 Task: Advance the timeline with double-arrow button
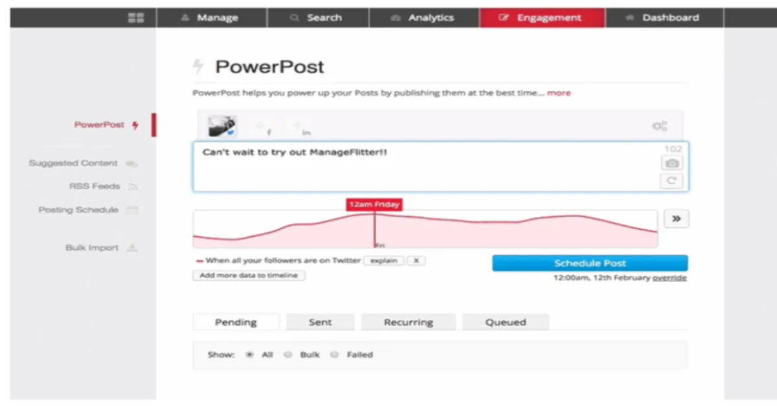pos(677,219)
